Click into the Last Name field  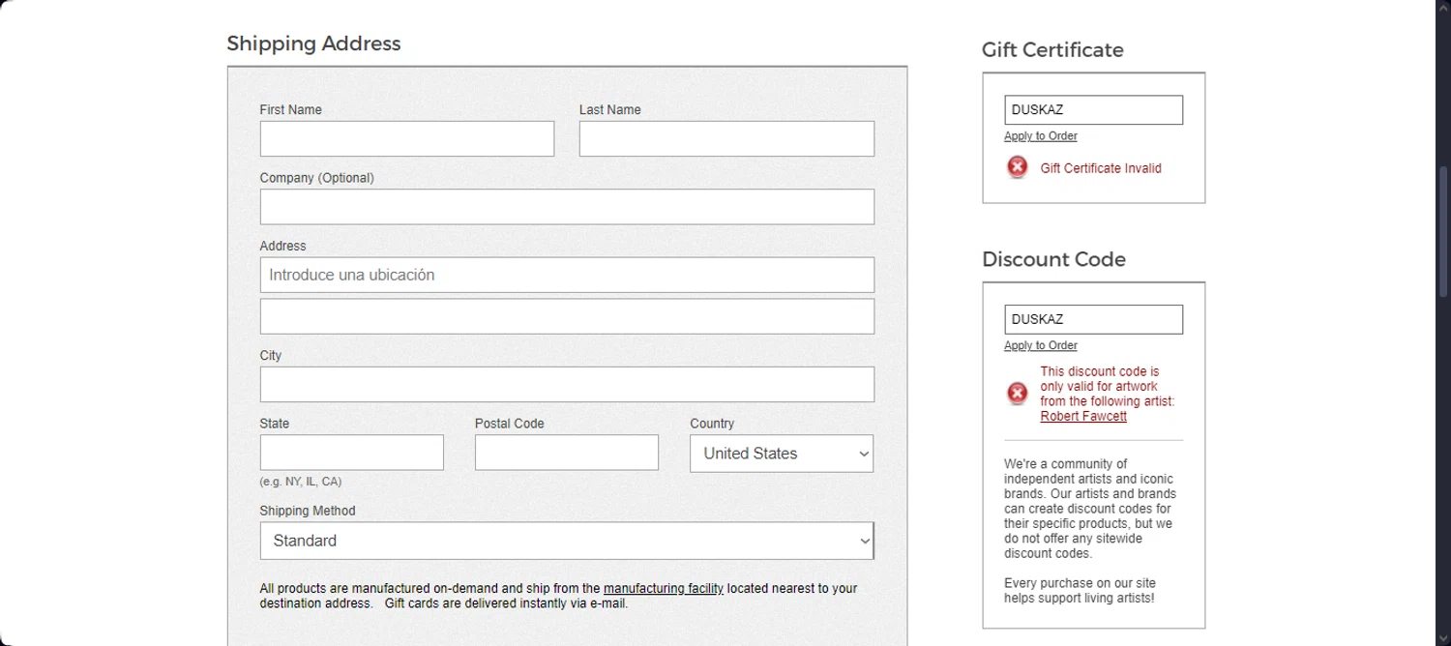click(x=725, y=139)
